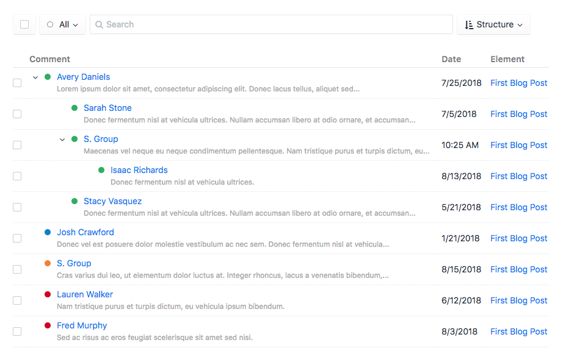Click the Comment column header

[x=49, y=59]
